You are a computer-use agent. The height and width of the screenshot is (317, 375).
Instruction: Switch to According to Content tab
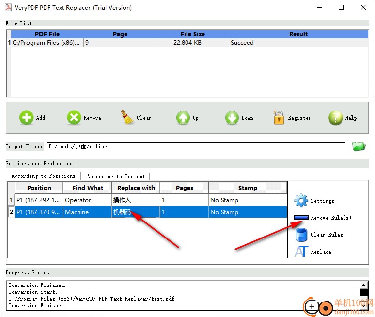tap(116, 176)
